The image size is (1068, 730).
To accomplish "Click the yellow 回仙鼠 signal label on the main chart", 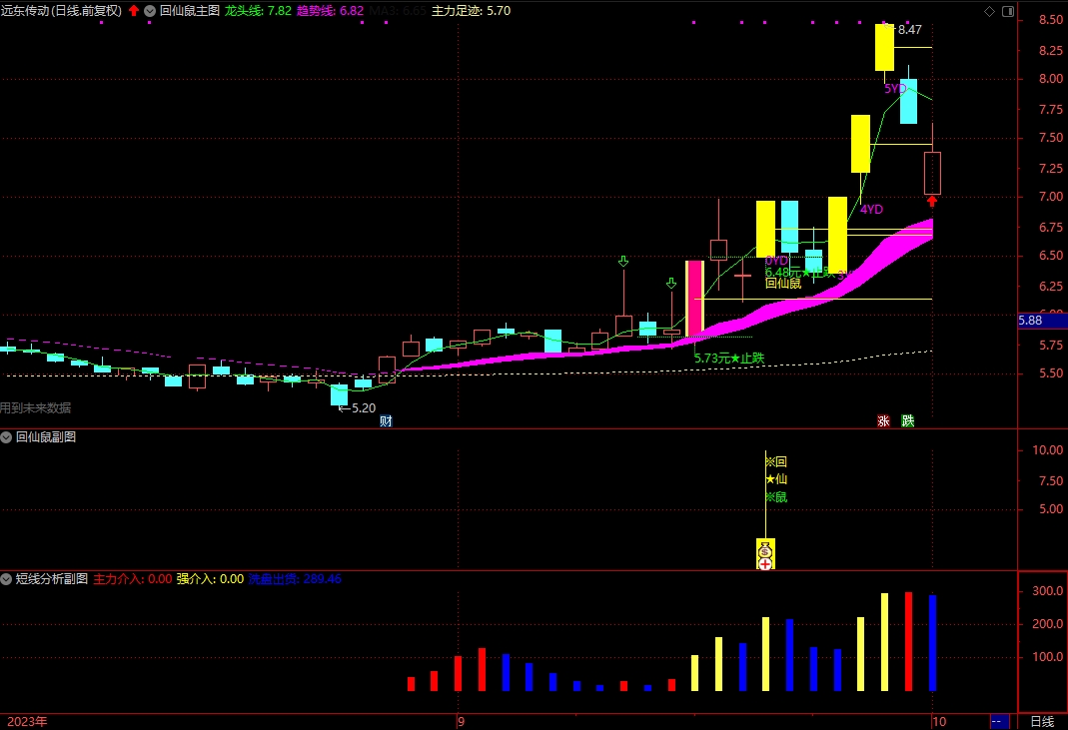I will point(783,284).
